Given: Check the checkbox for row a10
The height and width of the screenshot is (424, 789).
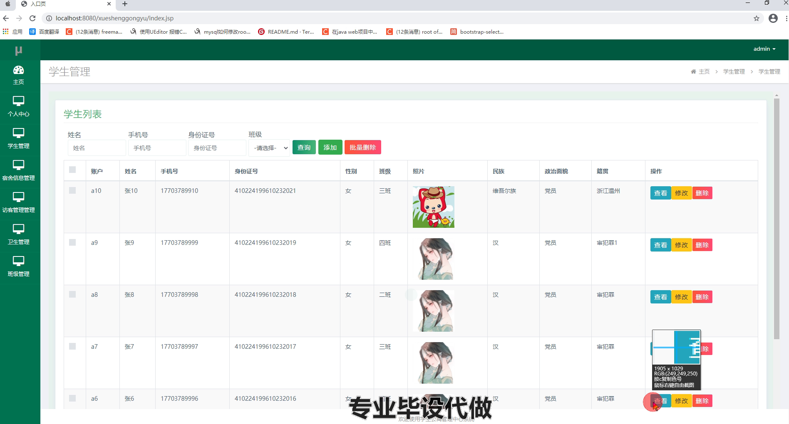Looking at the screenshot, I should click(x=72, y=190).
